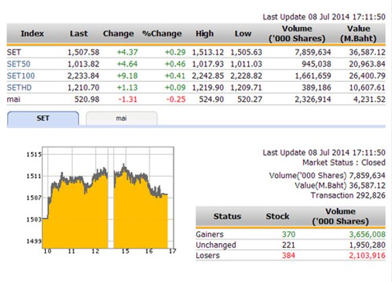Click SET50 high value 1,017.93
Image resolution: width=392 pixels, height=282 pixels.
(208, 64)
